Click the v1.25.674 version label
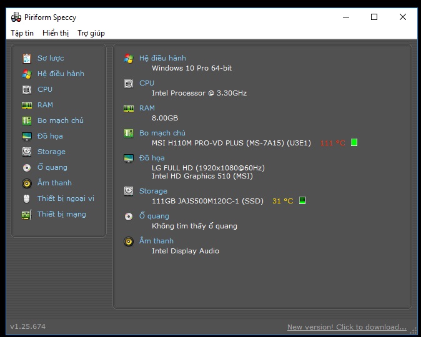This screenshot has height=337, width=421. click(28, 326)
